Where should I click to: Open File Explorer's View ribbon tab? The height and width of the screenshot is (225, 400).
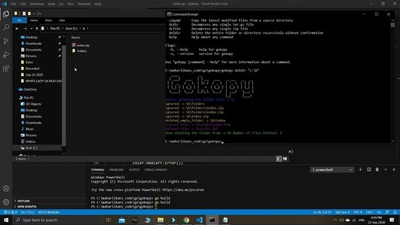(62, 21)
